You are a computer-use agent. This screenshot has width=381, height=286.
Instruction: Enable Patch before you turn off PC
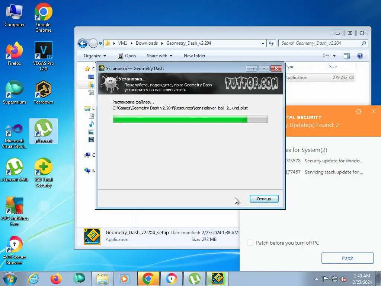click(x=250, y=243)
